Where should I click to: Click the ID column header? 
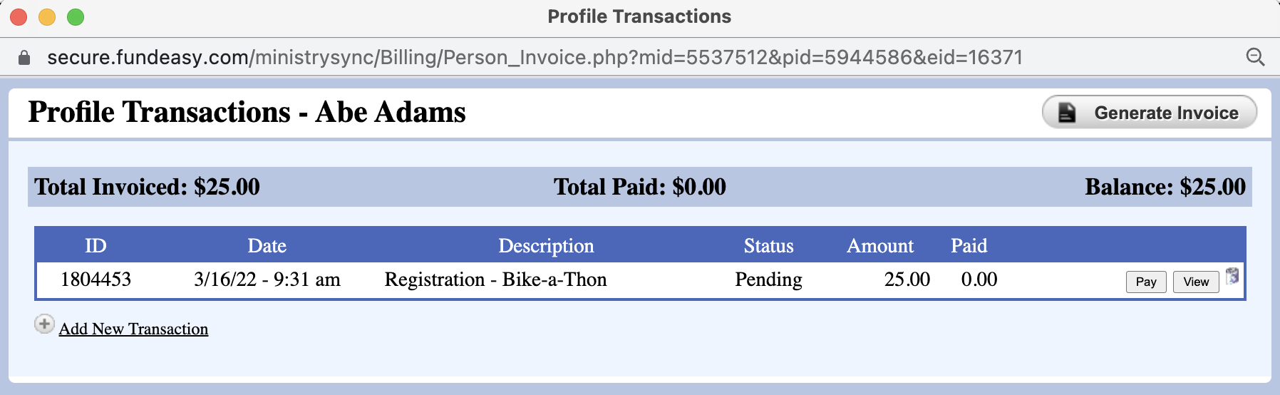pos(96,246)
